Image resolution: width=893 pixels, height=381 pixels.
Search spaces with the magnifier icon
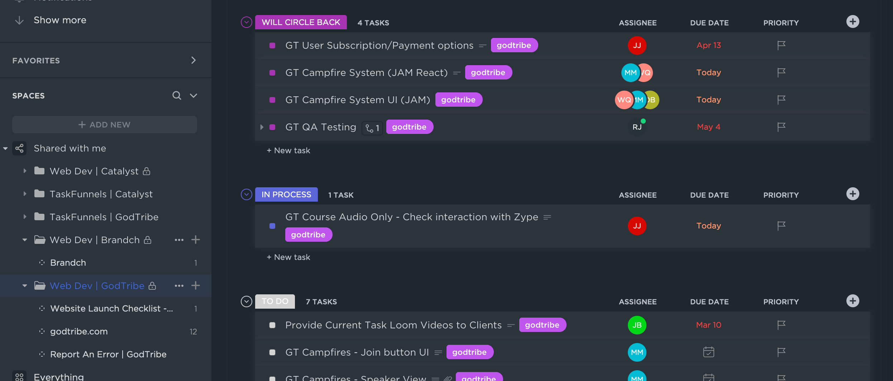[177, 96]
